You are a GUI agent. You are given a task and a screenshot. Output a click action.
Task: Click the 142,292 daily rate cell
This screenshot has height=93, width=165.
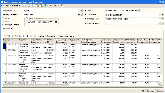62,45
